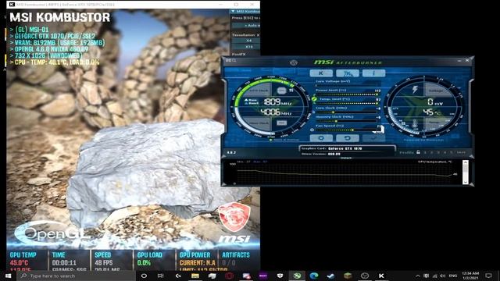Open Cortana from the taskbar
The height and width of the screenshot is (281, 500).
pos(144,276)
